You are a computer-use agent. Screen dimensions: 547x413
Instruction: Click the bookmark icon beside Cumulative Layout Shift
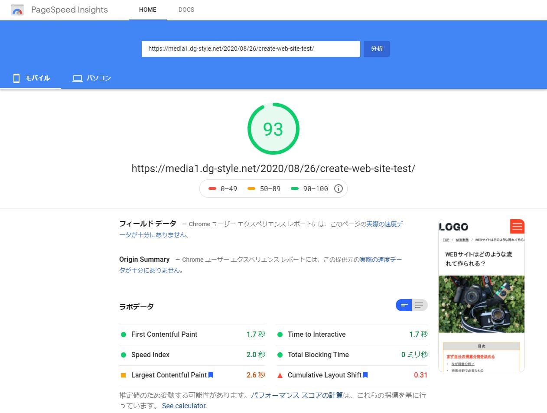tap(365, 375)
